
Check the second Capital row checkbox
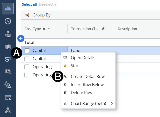(x=27, y=59)
